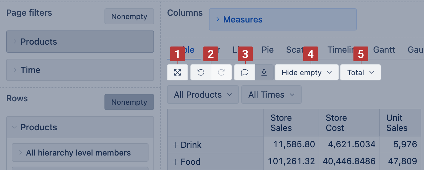Click the undo arrow icon
Screen dimensions: 424x170
coord(201,72)
